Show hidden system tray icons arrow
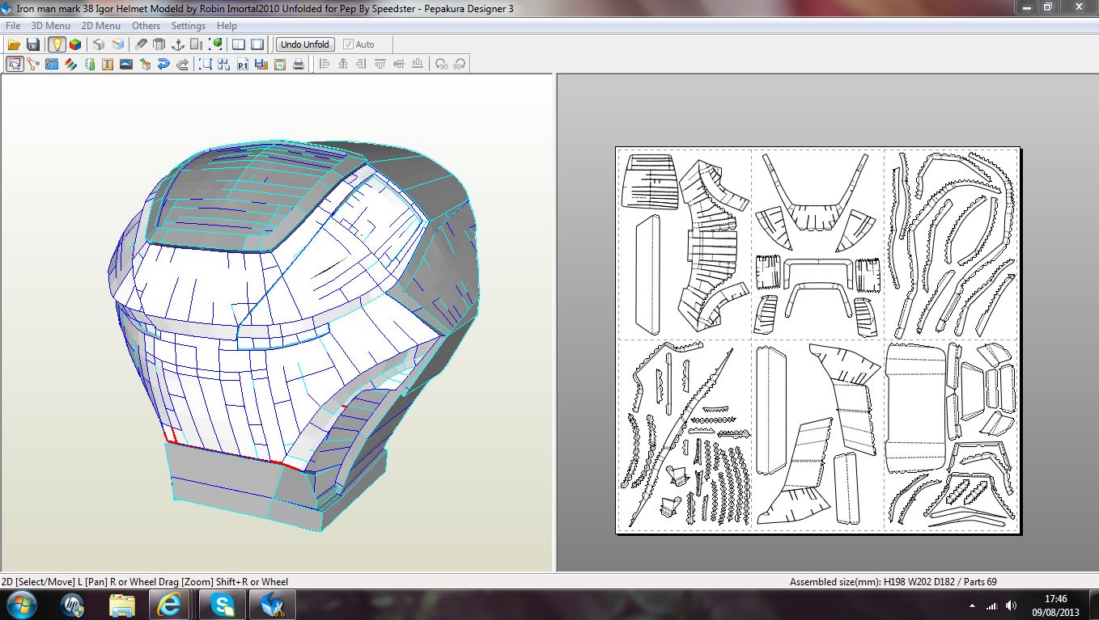This screenshot has height=620, width=1099. coord(972,605)
